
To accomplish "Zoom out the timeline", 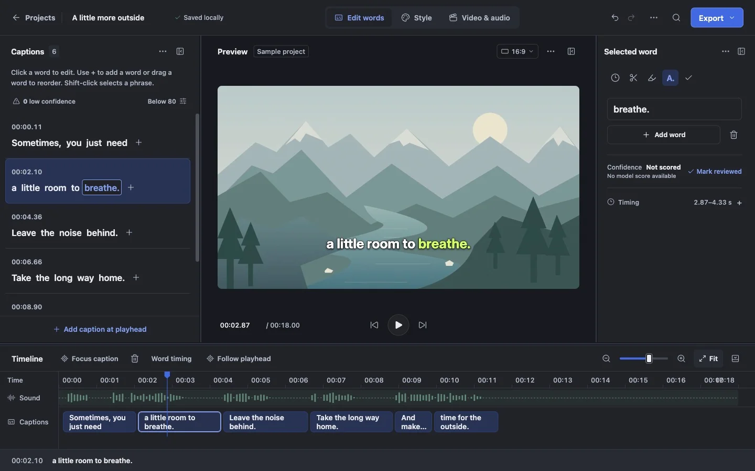I will click(x=607, y=358).
